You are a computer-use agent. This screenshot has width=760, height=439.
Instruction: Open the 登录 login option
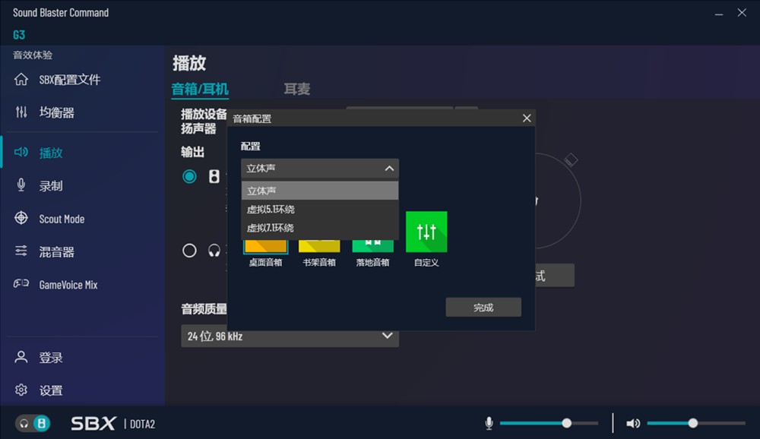47,357
